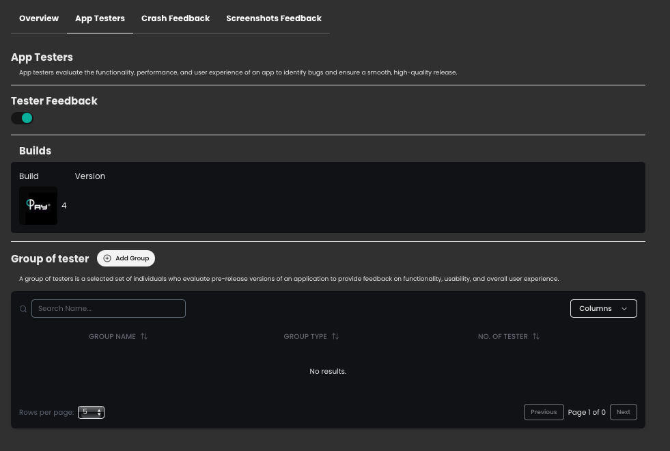
Task: Click the NO. OF TESTER column header text
Action: [503, 337]
